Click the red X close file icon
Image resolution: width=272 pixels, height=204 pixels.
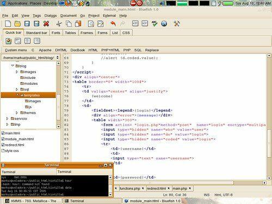(46, 24)
